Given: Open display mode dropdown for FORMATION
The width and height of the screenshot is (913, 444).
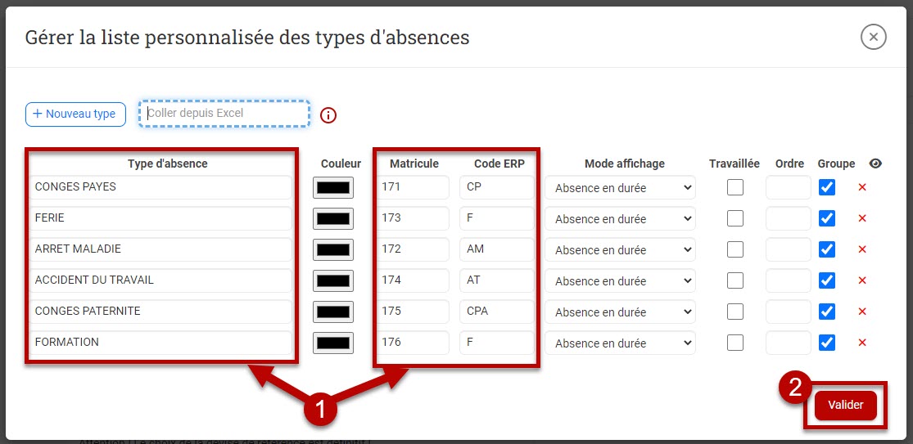Looking at the screenshot, I should (x=620, y=343).
